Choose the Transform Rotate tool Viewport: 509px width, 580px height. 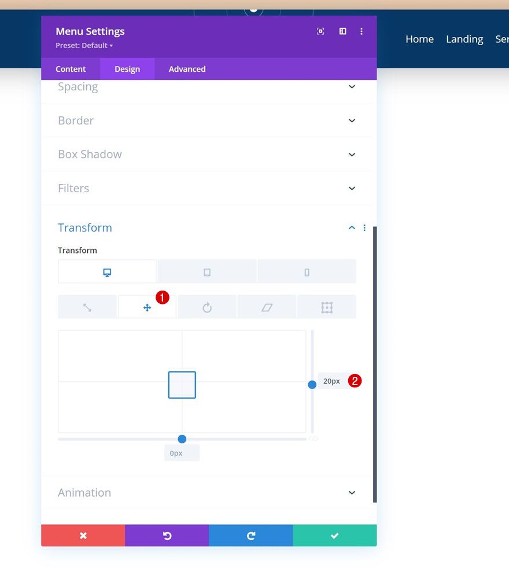(x=207, y=307)
